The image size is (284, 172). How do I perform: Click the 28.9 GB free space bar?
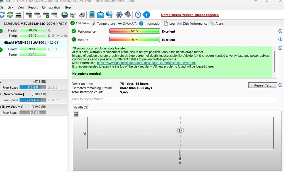coord(33,100)
